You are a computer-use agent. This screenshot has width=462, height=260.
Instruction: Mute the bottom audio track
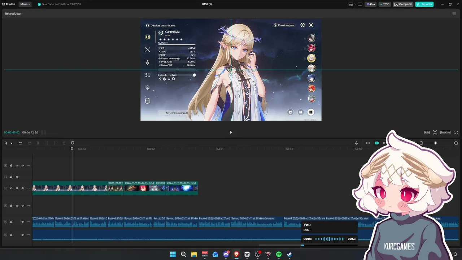tap(23, 235)
